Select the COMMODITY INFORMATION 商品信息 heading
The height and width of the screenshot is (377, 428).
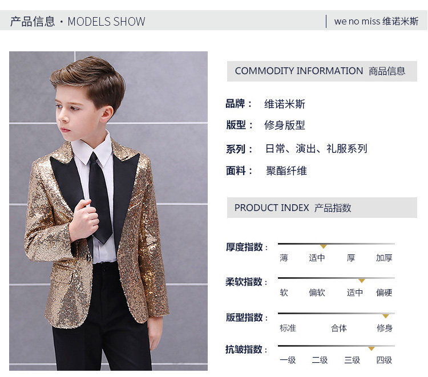(320, 71)
